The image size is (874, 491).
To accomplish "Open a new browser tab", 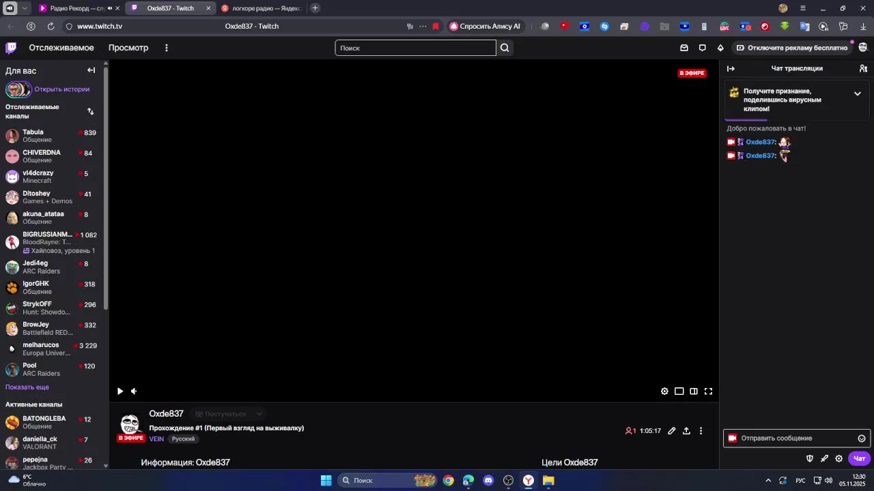I will [x=315, y=8].
